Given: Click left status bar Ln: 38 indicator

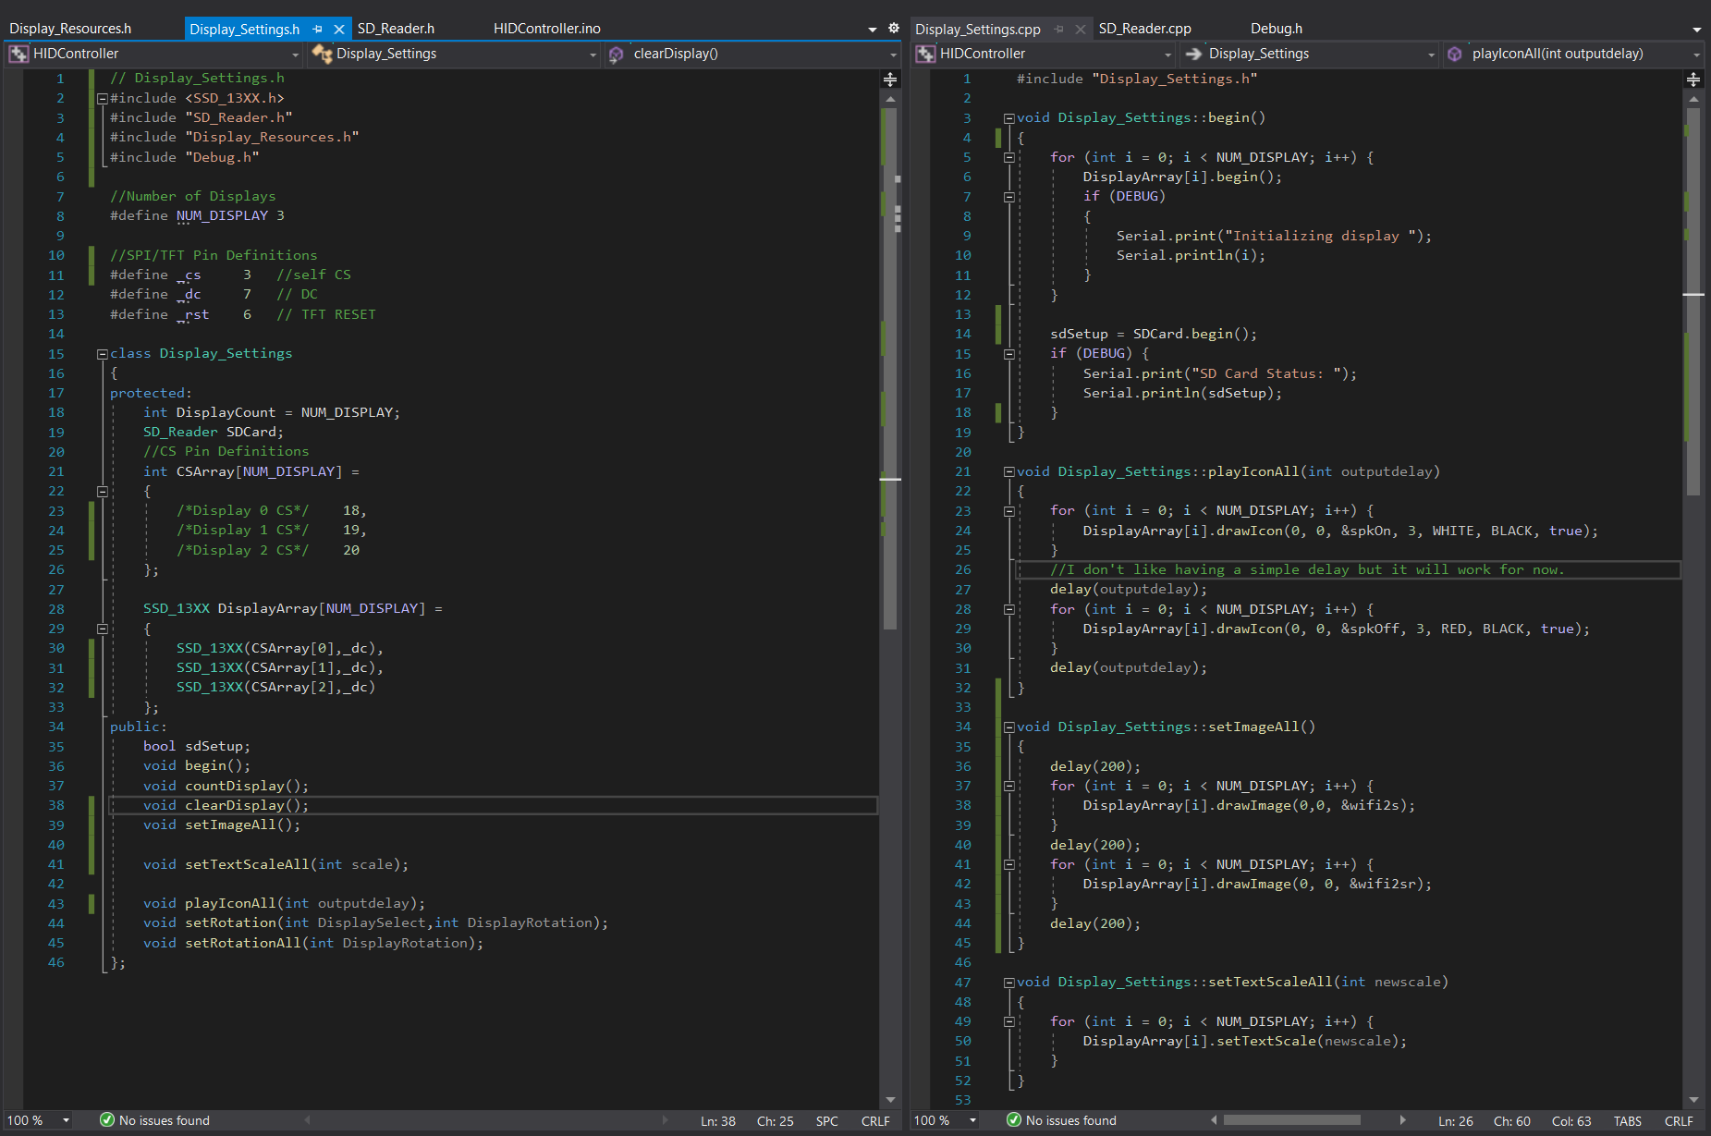Looking at the screenshot, I should click(718, 1121).
